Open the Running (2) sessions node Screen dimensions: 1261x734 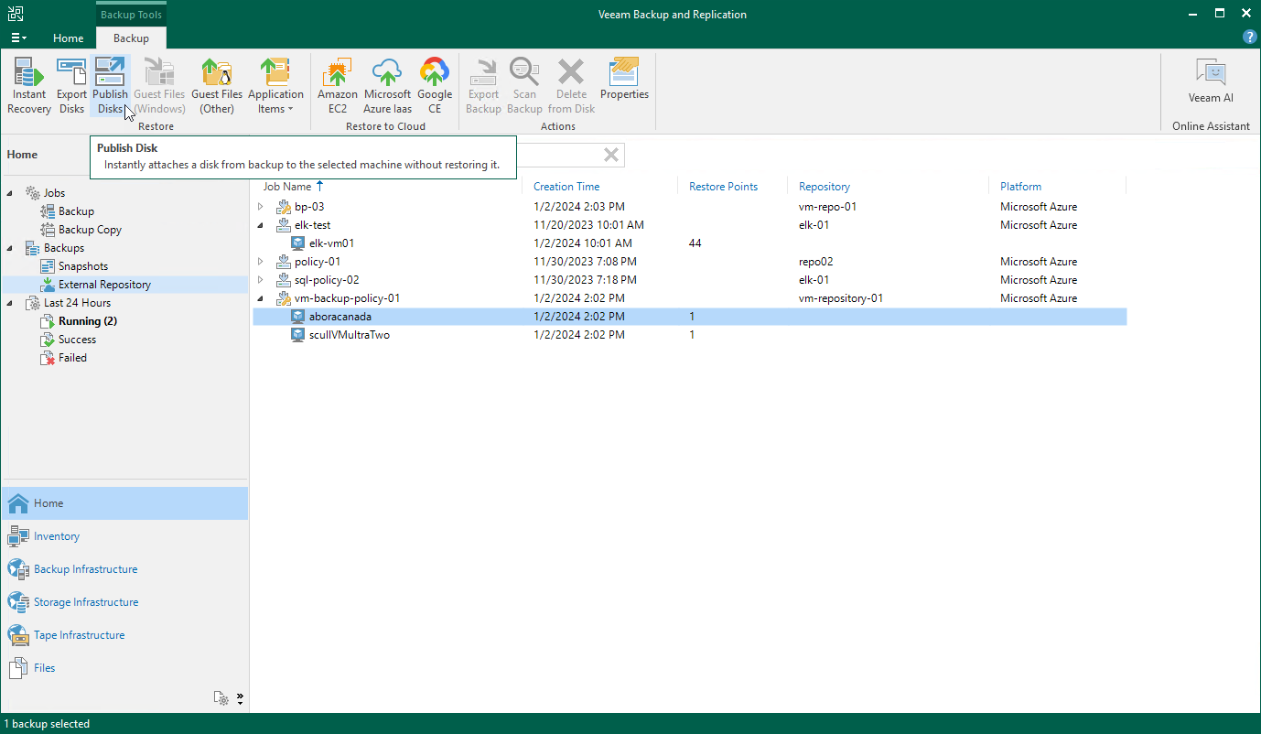pos(88,321)
